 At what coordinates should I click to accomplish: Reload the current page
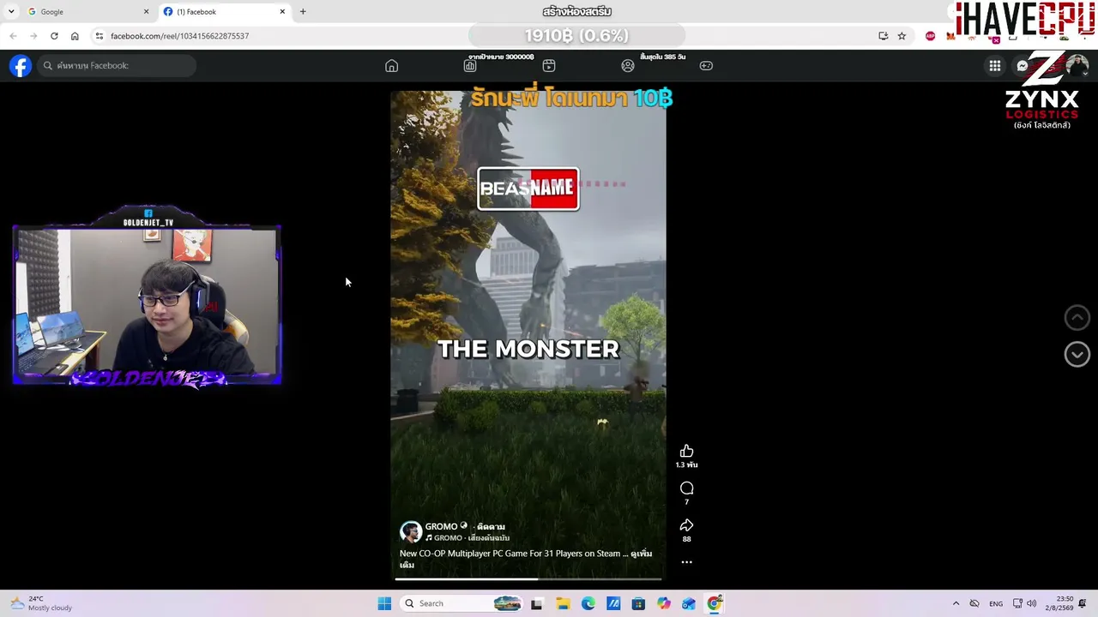pos(54,36)
